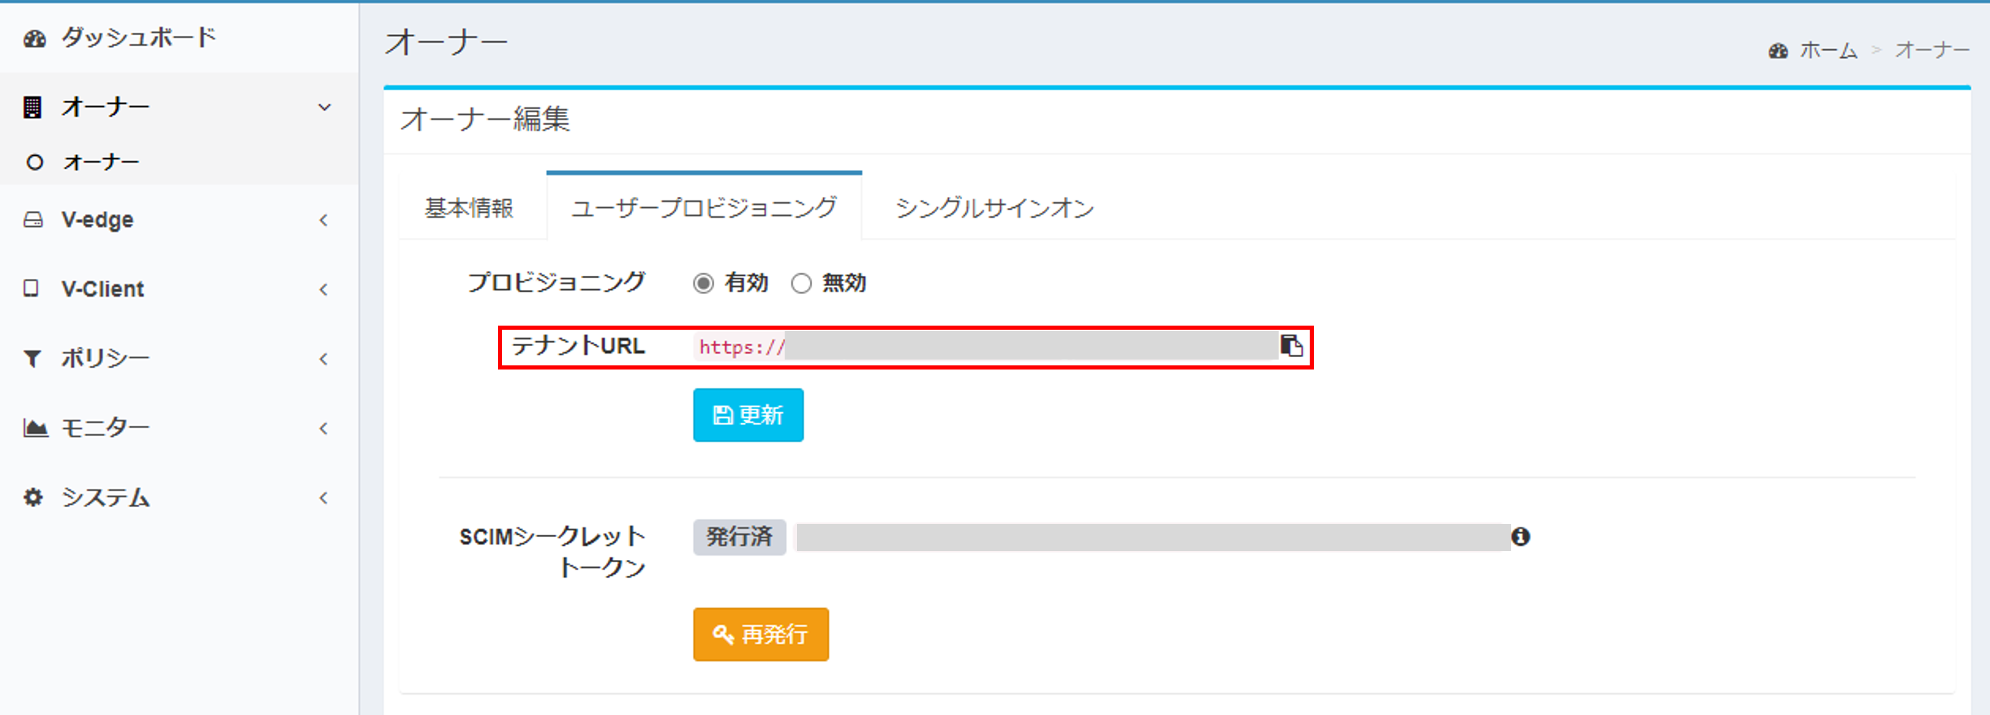Click the orange 再発行 button
Viewport: 1990px width, 715px height.
point(761,635)
